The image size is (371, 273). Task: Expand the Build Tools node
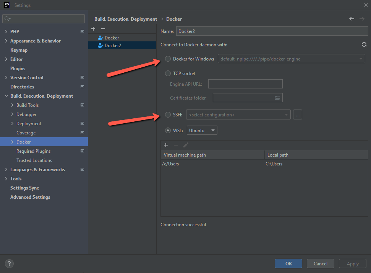tap(12, 105)
